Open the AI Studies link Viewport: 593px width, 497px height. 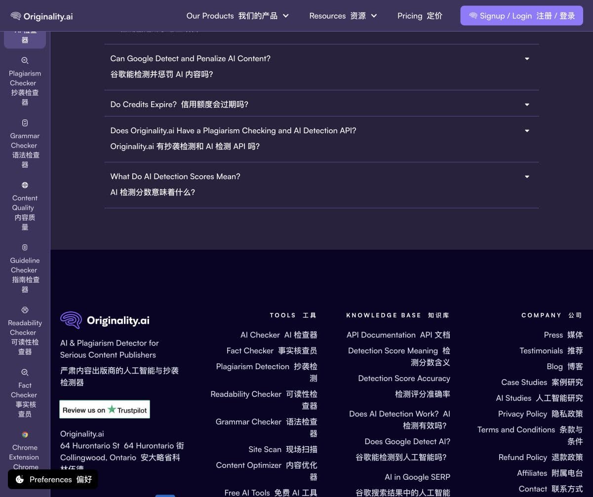[x=540, y=398]
